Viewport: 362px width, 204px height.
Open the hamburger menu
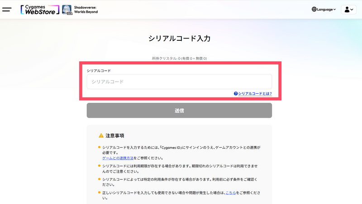(7, 10)
